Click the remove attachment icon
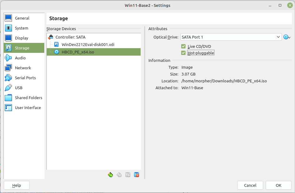This screenshot has height=193, width=295. [x=136, y=175]
